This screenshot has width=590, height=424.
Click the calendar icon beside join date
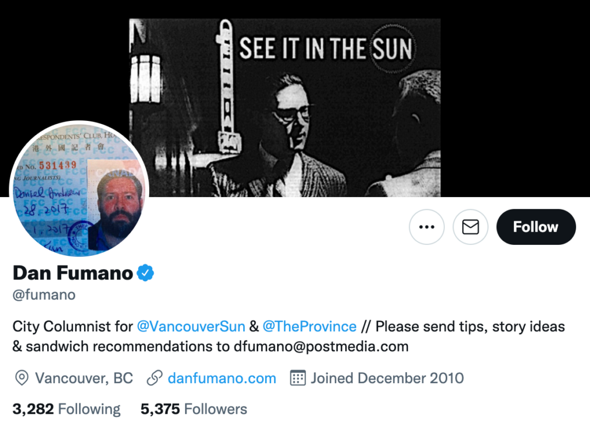tap(297, 378)
